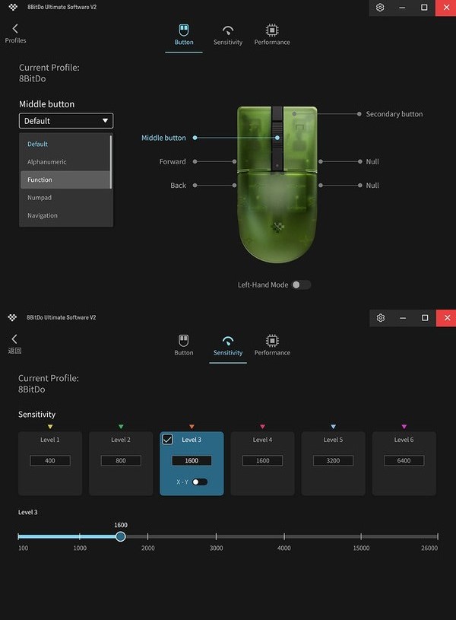Click settings gear in Sensitivity levels window
This screenshot has height=620, width=456.
(381, 318)
